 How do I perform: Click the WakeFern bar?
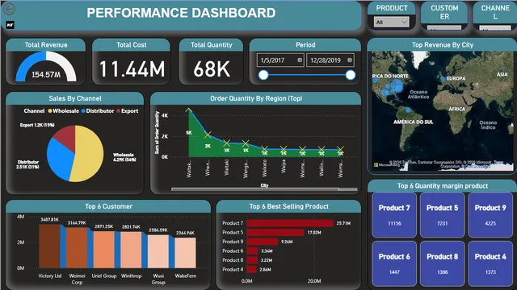point(185,253)
